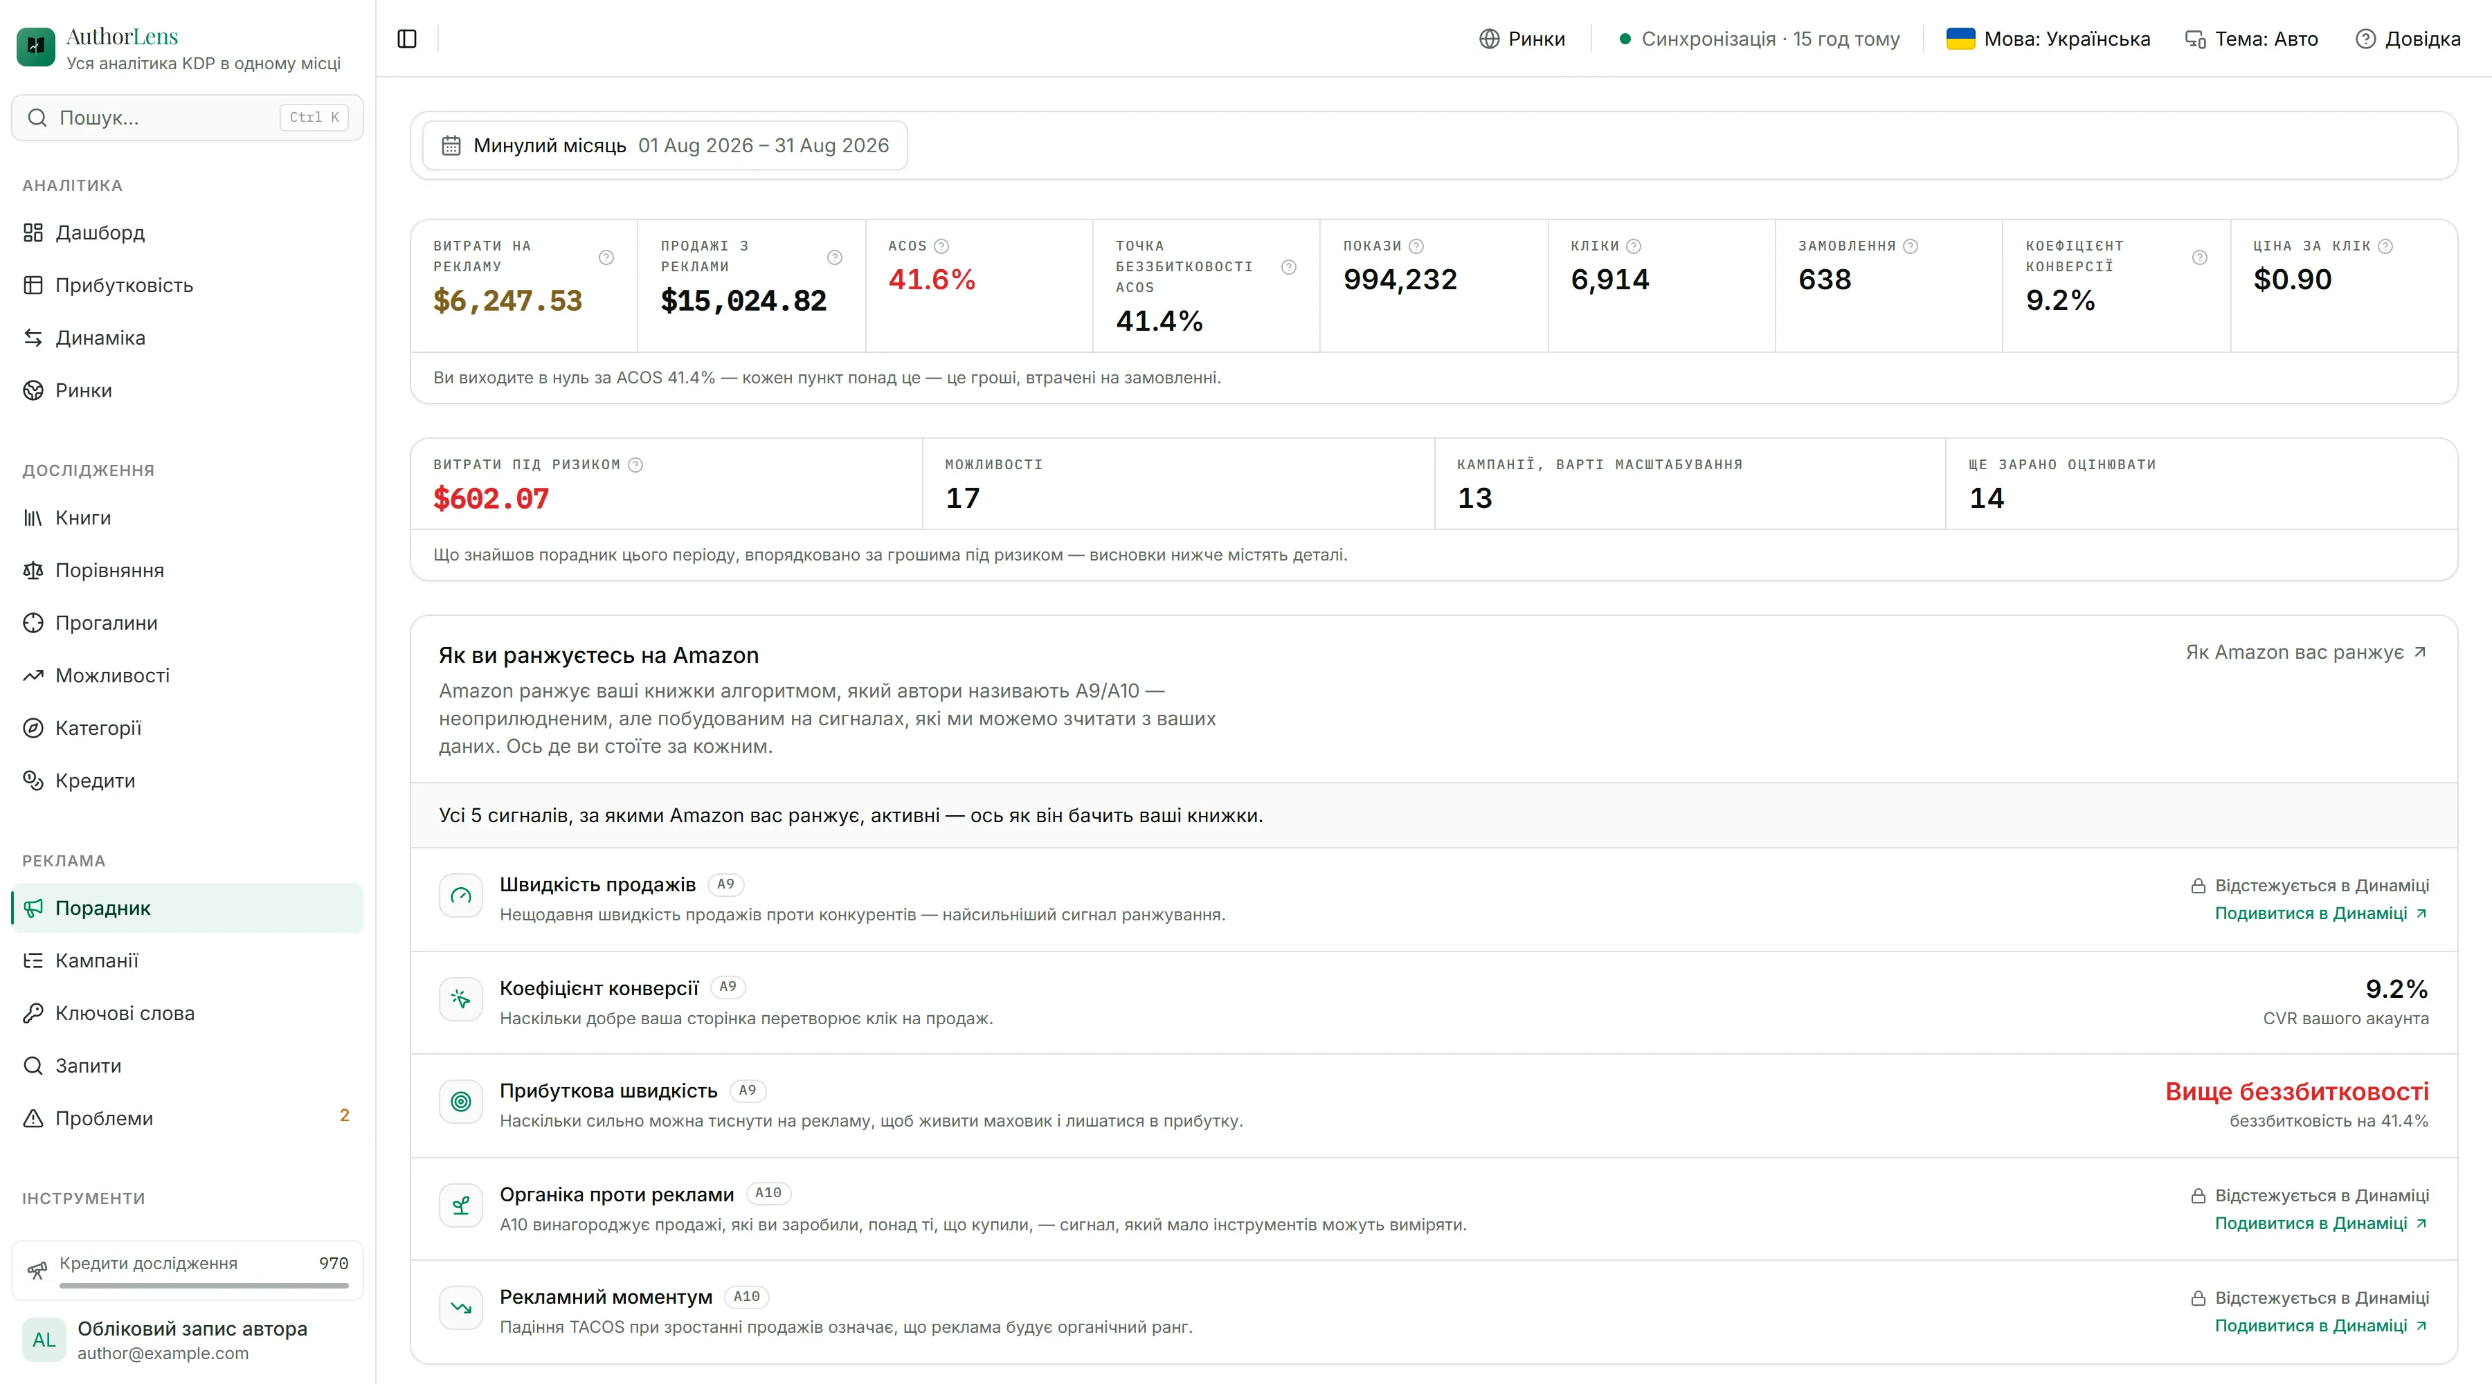The height and width of the screenshot is (1384, 2492).
Task: Click the Синхронізація status indicator
Action: coord(1759,39)
